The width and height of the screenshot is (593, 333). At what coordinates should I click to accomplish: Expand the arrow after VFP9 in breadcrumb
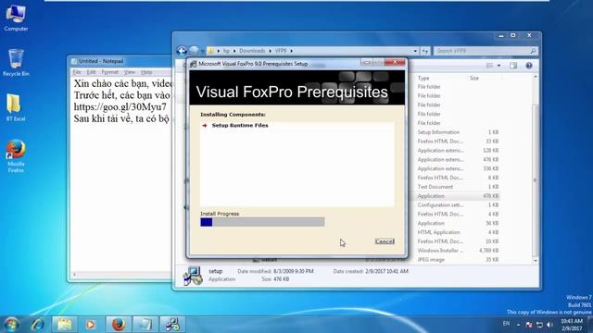pos(292,51)
